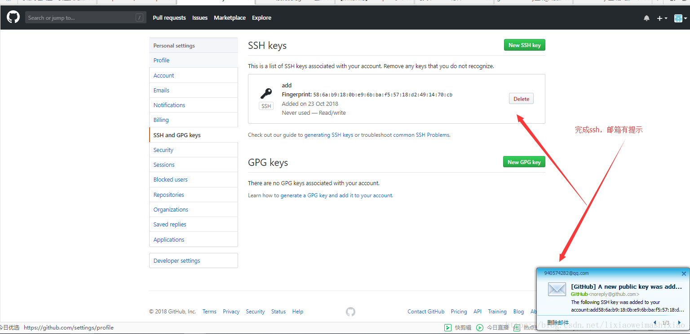690x334 pixels.
Task: Open Applications settings in sidebar
Action: [x=194, y=239]
